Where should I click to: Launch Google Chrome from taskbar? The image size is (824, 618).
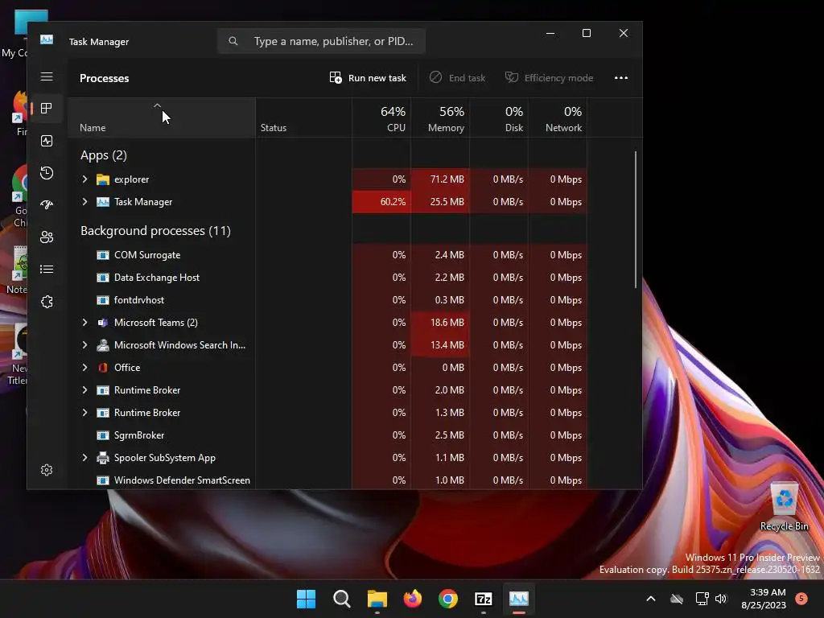pyautogui.click(x=448, y=599)
